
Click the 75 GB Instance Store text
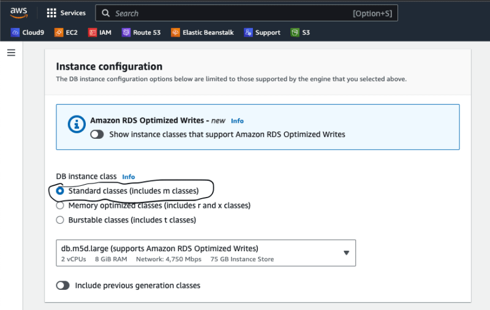tap(242, 259)
